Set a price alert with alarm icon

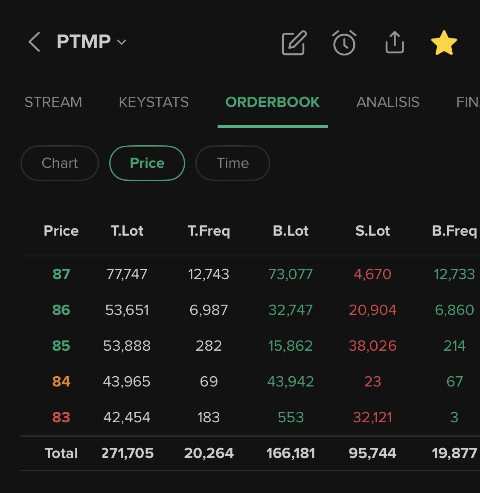click(344, 43)
